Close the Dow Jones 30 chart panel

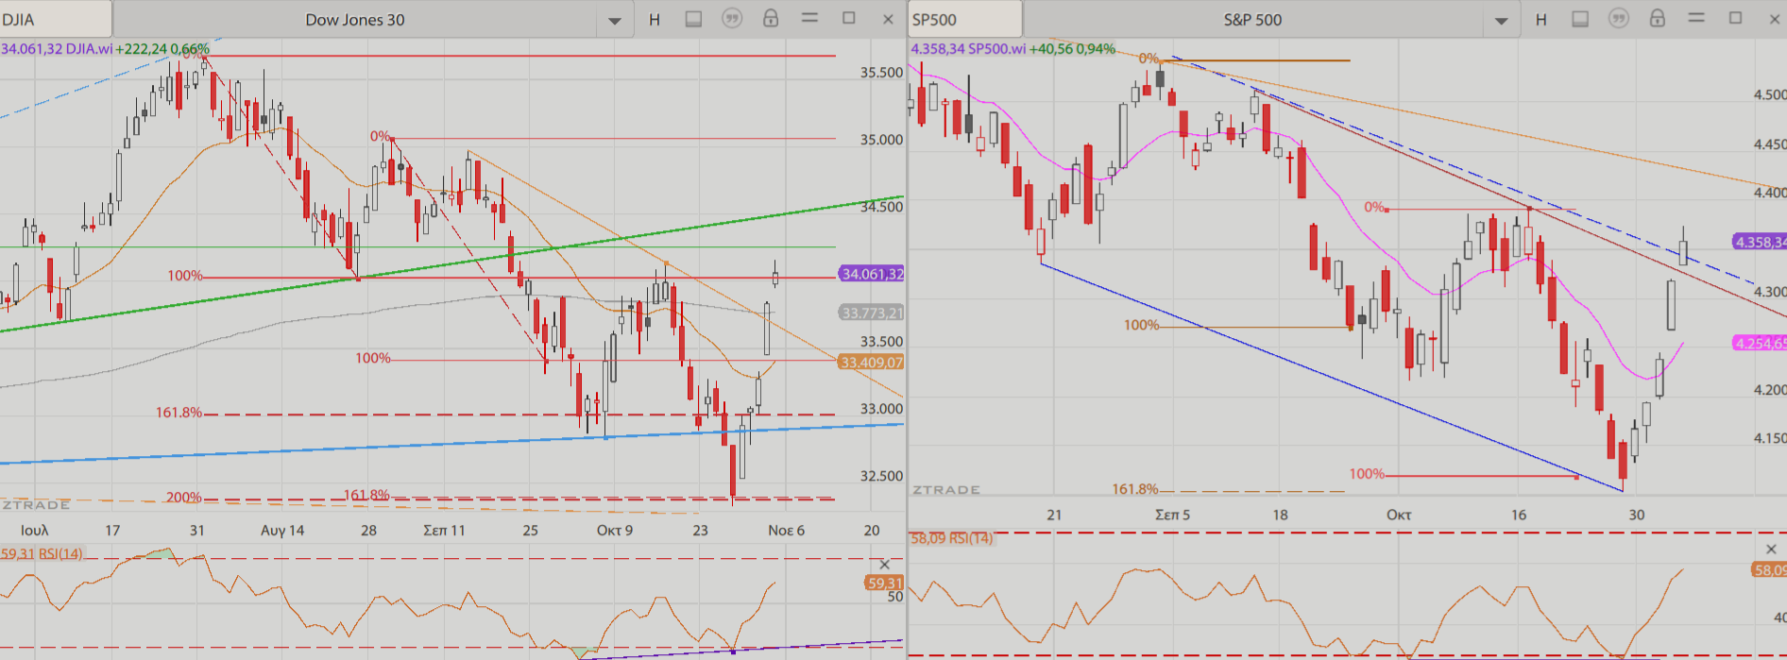[x=888, y=19]
